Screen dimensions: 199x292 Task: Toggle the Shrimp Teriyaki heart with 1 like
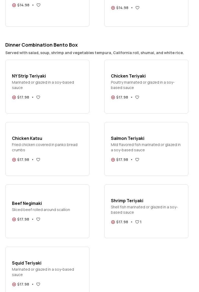tap(137, 222)
